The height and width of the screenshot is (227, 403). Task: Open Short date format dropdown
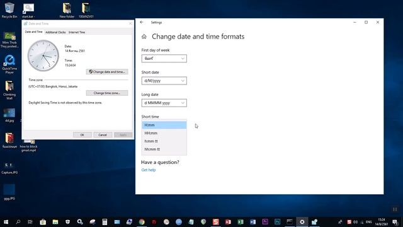point(164,81)
